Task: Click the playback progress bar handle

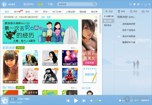Action: click(1, 96)
